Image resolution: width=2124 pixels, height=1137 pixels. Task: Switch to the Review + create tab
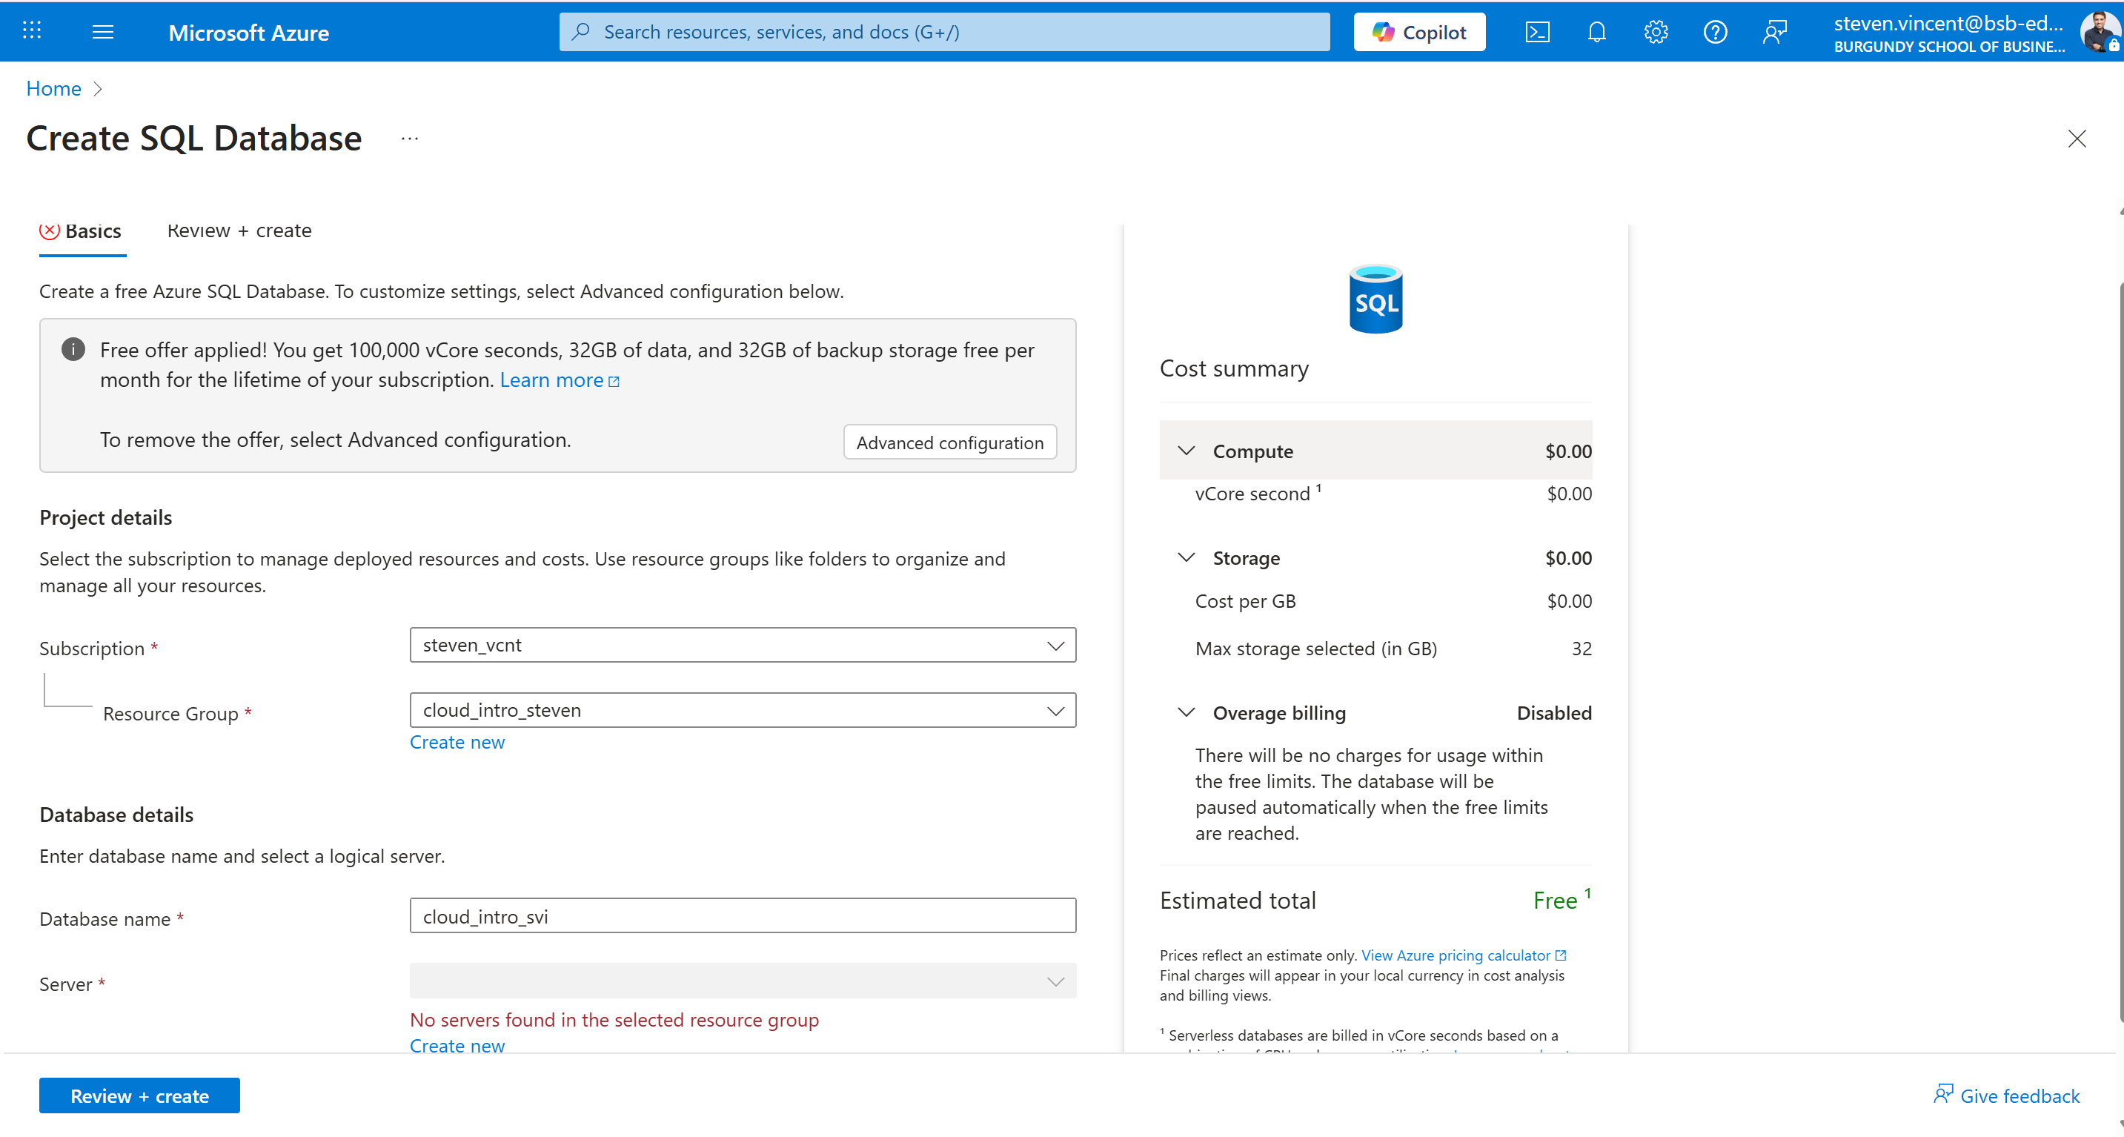pos(239,231)
